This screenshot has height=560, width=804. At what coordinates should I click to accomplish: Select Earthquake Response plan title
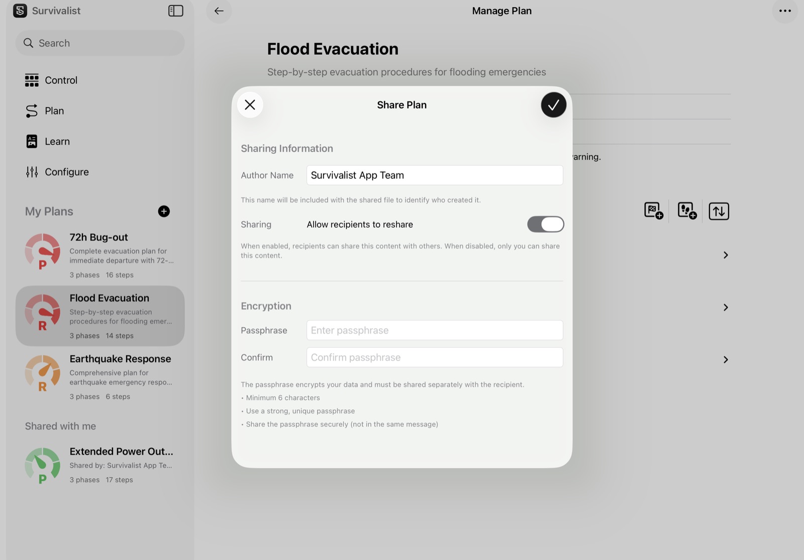[x=120, y=359]
